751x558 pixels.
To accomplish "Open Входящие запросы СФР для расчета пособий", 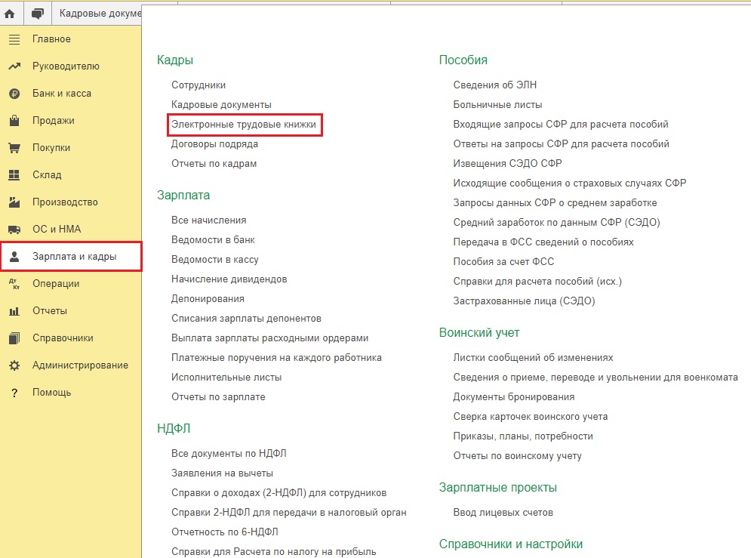I will click(x=560, y=124).
